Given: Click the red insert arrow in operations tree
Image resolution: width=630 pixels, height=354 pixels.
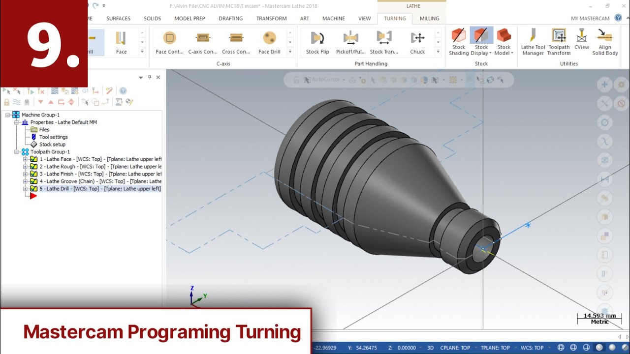Looking at the screenshot, I should (x=33, y=196).
